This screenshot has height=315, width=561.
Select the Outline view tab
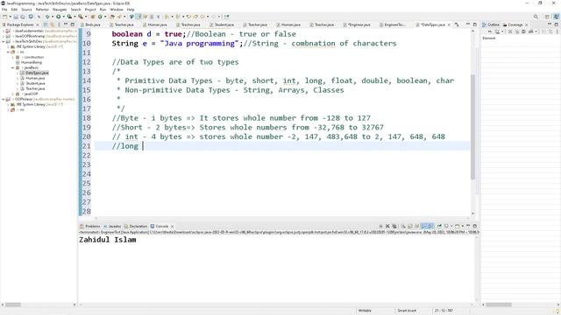(x=491, y=24)
